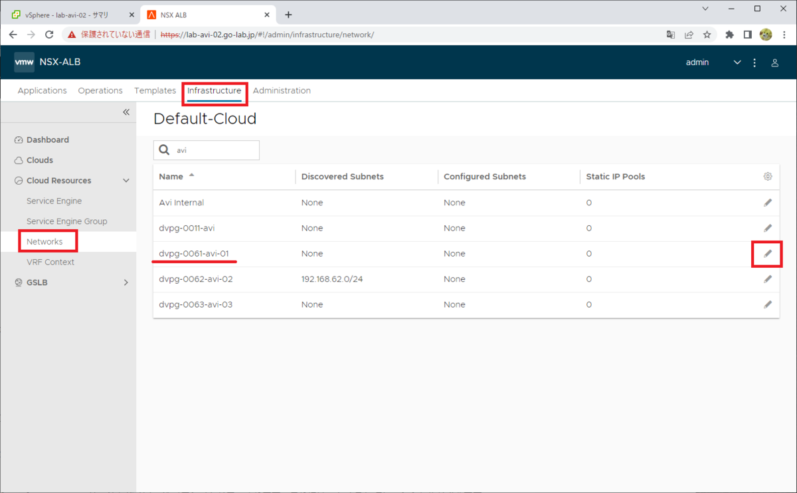Click the dvpg-0063-avi-03 name
The image size is (797, 493).
tap(196, 304)
